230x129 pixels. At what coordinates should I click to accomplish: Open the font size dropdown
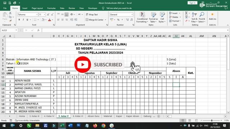(45, 14)
